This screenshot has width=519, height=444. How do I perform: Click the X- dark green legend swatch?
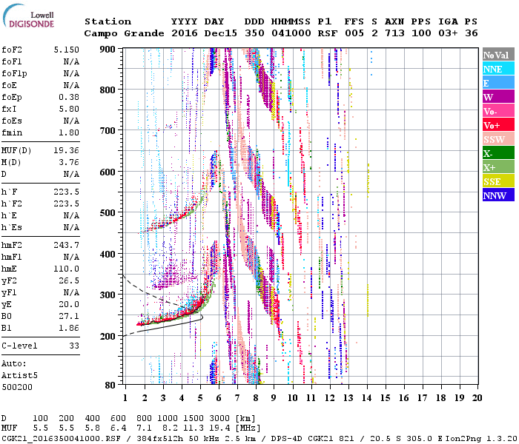[498, 153]
